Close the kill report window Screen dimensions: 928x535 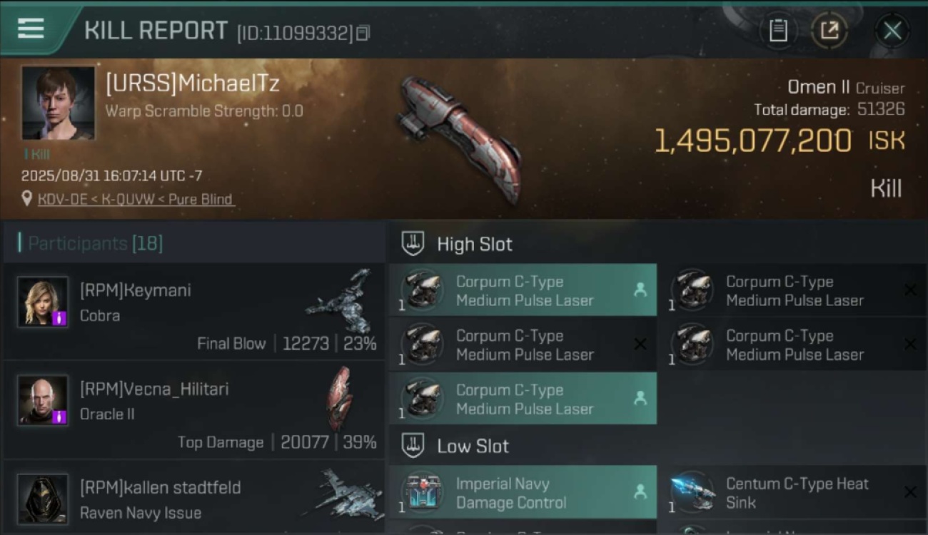tap(892, 31)
